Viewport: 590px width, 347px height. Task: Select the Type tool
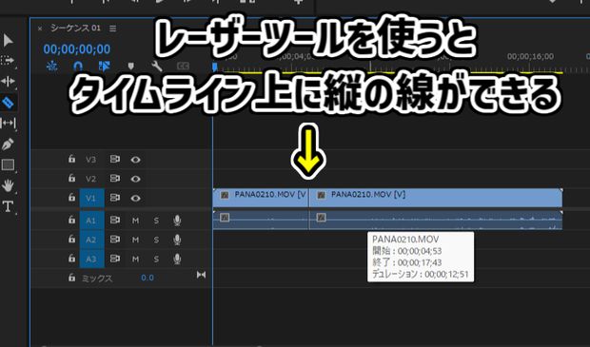pos(8,206)
